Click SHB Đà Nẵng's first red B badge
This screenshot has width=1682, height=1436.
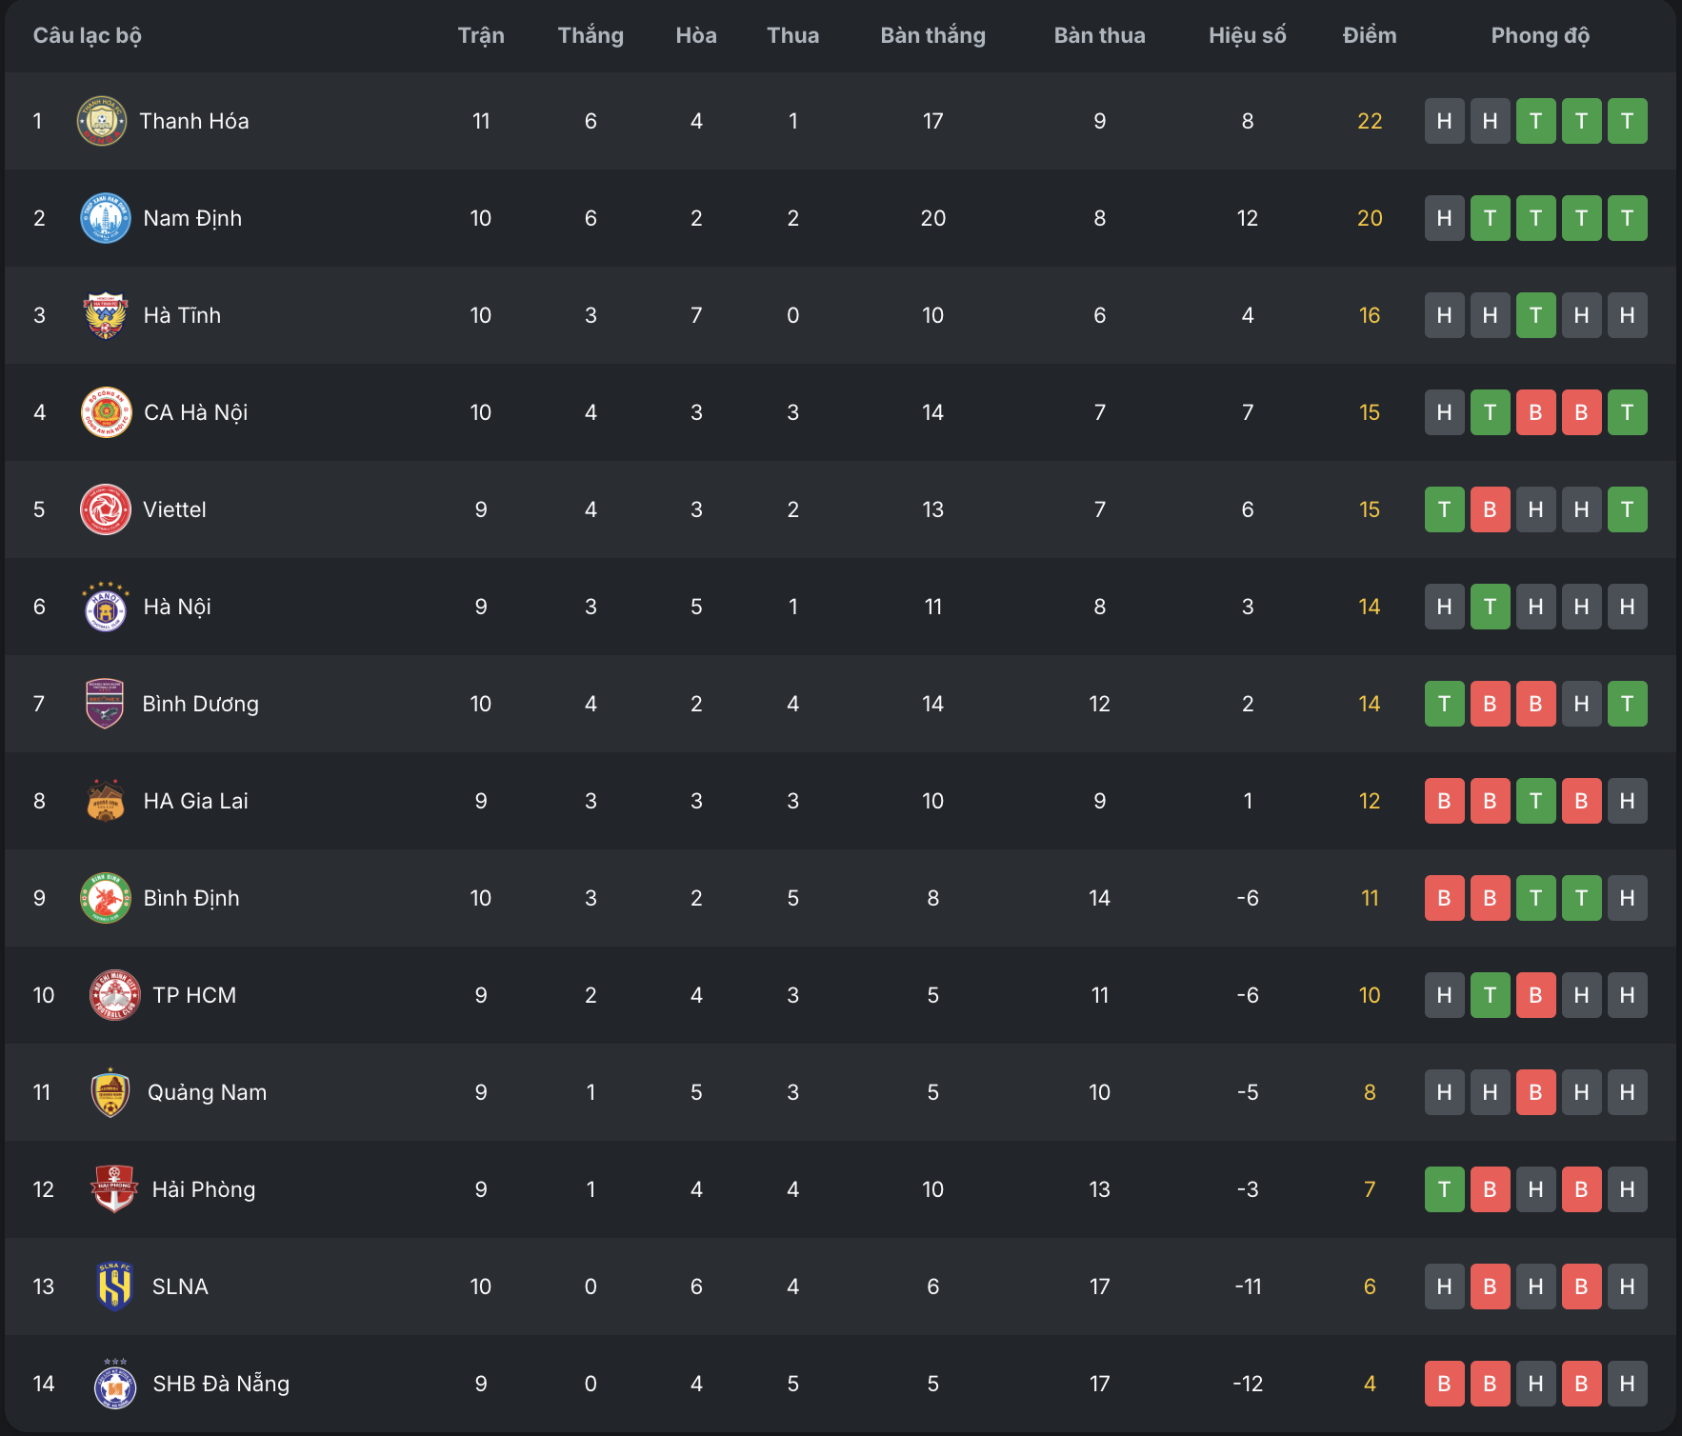pyautogui.click(x=1445, y=1384)
